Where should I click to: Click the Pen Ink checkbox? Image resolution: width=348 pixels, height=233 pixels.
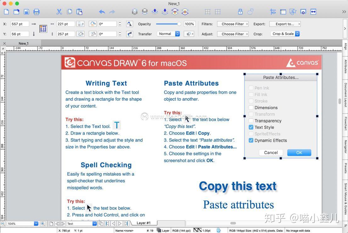pos(251,88)
